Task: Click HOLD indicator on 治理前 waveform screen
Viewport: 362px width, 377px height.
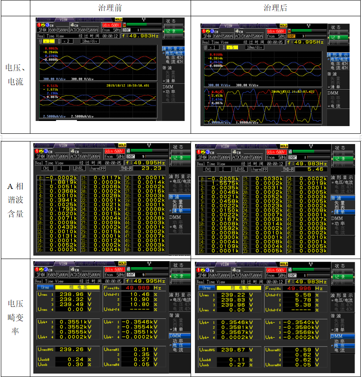Action: tap(118, 20)
